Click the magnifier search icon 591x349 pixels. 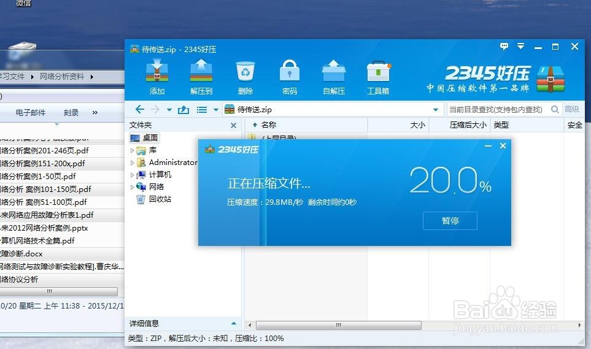tap(555, 110)
